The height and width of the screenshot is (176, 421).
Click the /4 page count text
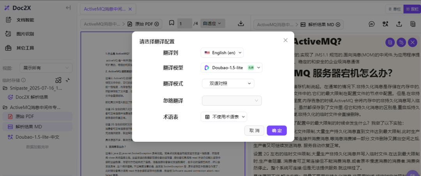[x=196, y=24]
